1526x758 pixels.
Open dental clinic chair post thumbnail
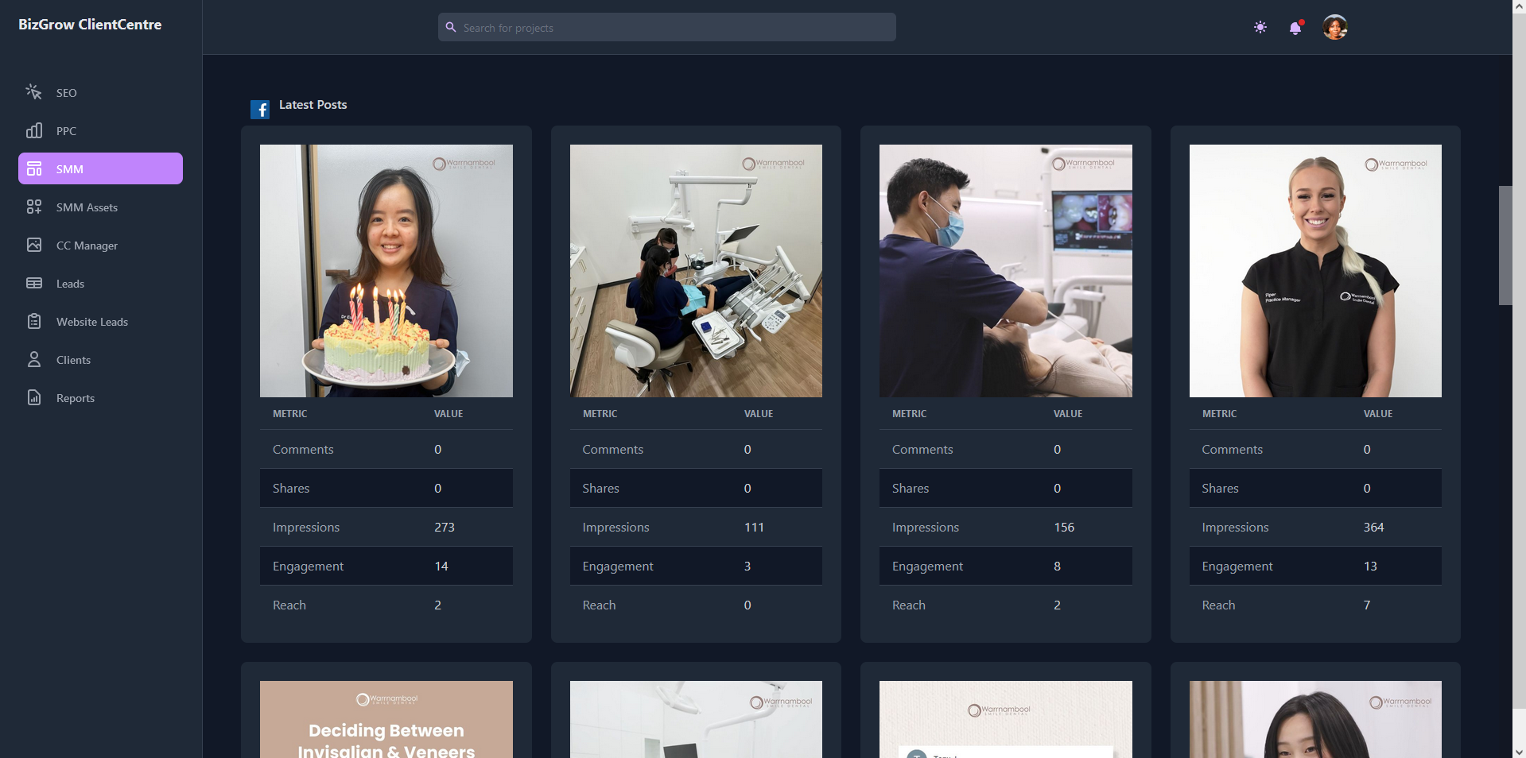696,271
